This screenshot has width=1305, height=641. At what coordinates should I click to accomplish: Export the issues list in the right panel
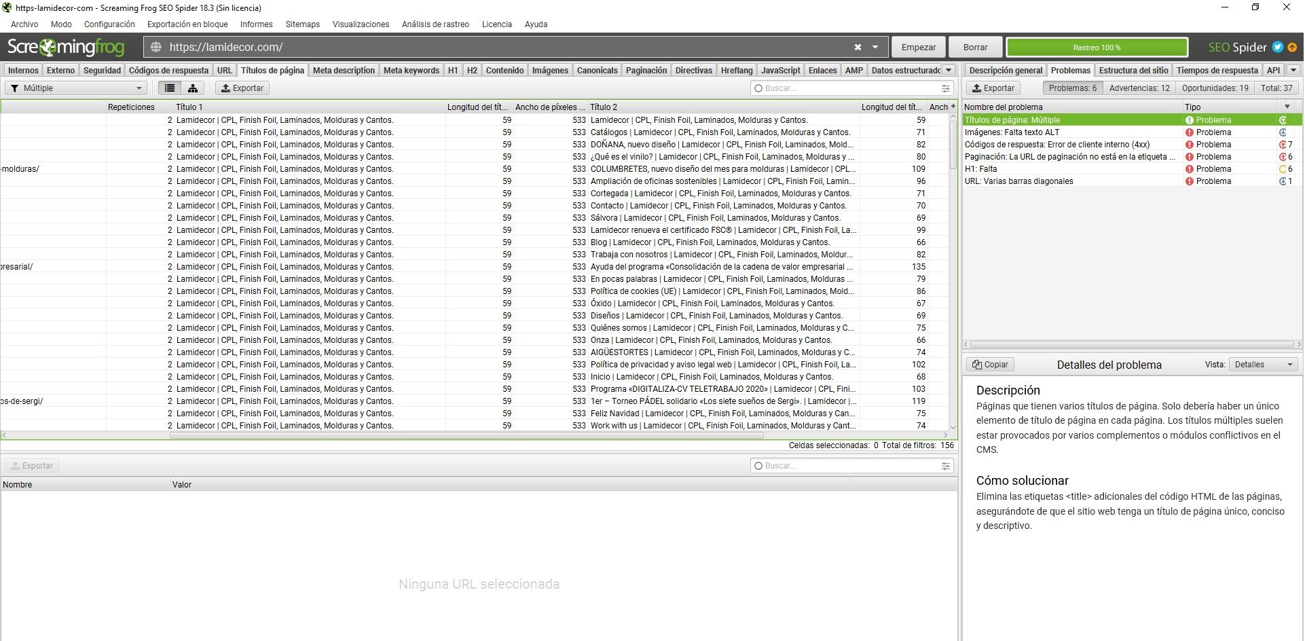[993, 88]
